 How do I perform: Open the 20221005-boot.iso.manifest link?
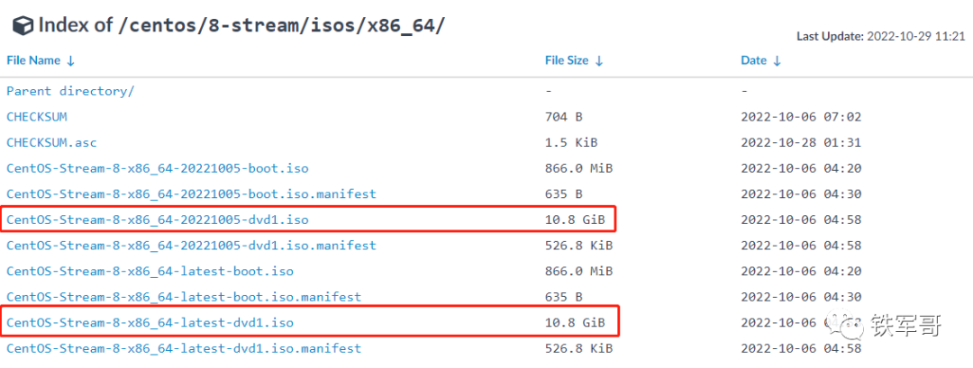191,193
